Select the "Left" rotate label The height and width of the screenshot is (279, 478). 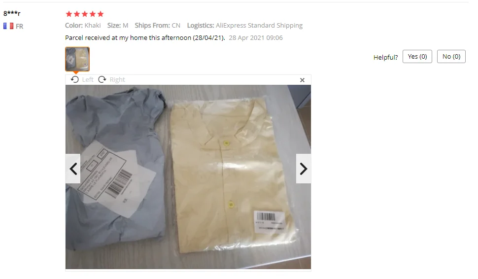(x=88, y=79)
